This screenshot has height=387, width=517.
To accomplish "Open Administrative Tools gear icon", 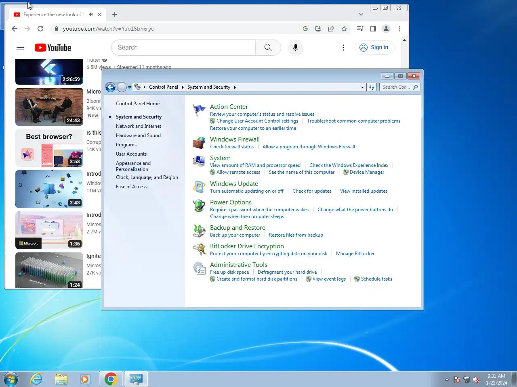I will point(199,268).
